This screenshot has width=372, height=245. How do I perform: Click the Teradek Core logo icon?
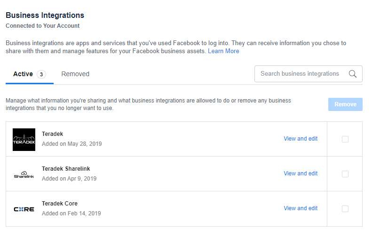click(24, 209)
